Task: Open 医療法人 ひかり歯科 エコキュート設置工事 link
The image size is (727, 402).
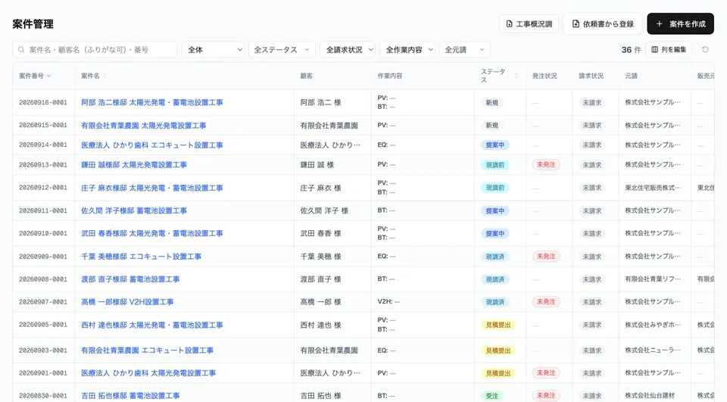Action: pos(152,145)
